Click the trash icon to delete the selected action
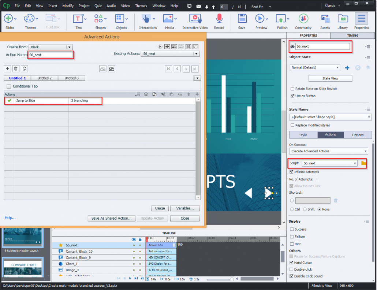 [x=146, y=94]
